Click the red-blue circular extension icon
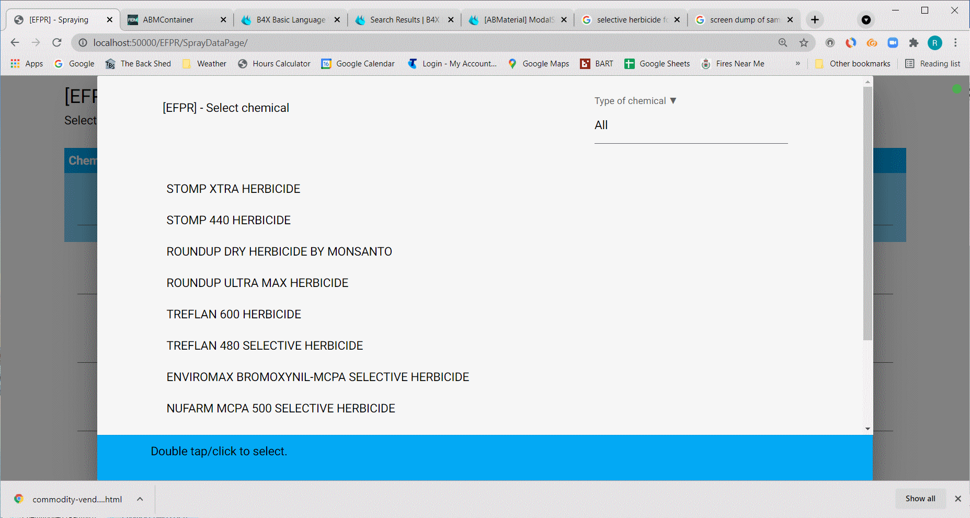This screenshot has width=970, height=518. 851,42
